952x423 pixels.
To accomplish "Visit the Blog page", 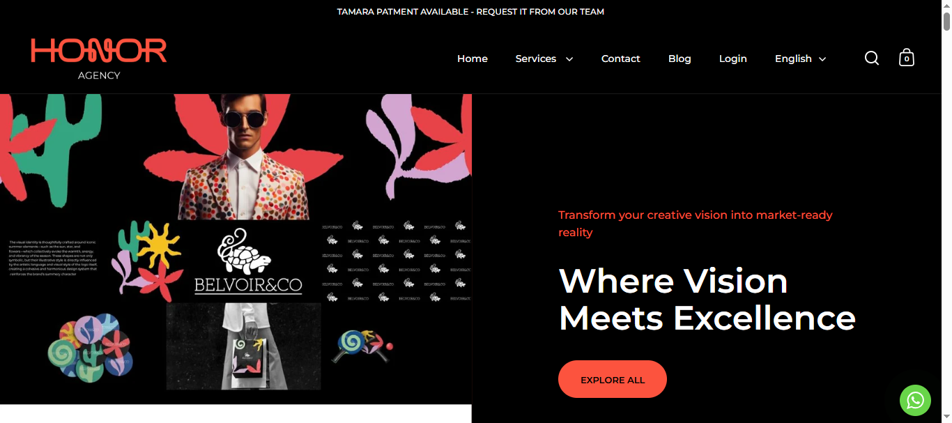I will (680, 59).
